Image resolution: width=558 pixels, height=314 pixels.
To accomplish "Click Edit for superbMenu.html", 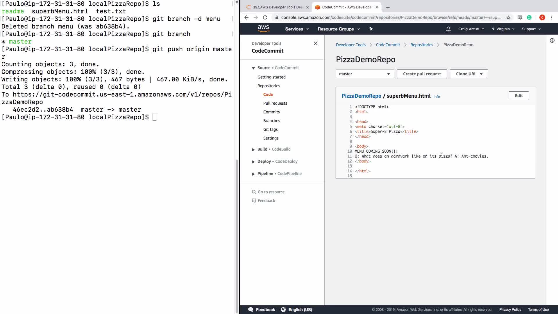I will [x=518, y=96].
